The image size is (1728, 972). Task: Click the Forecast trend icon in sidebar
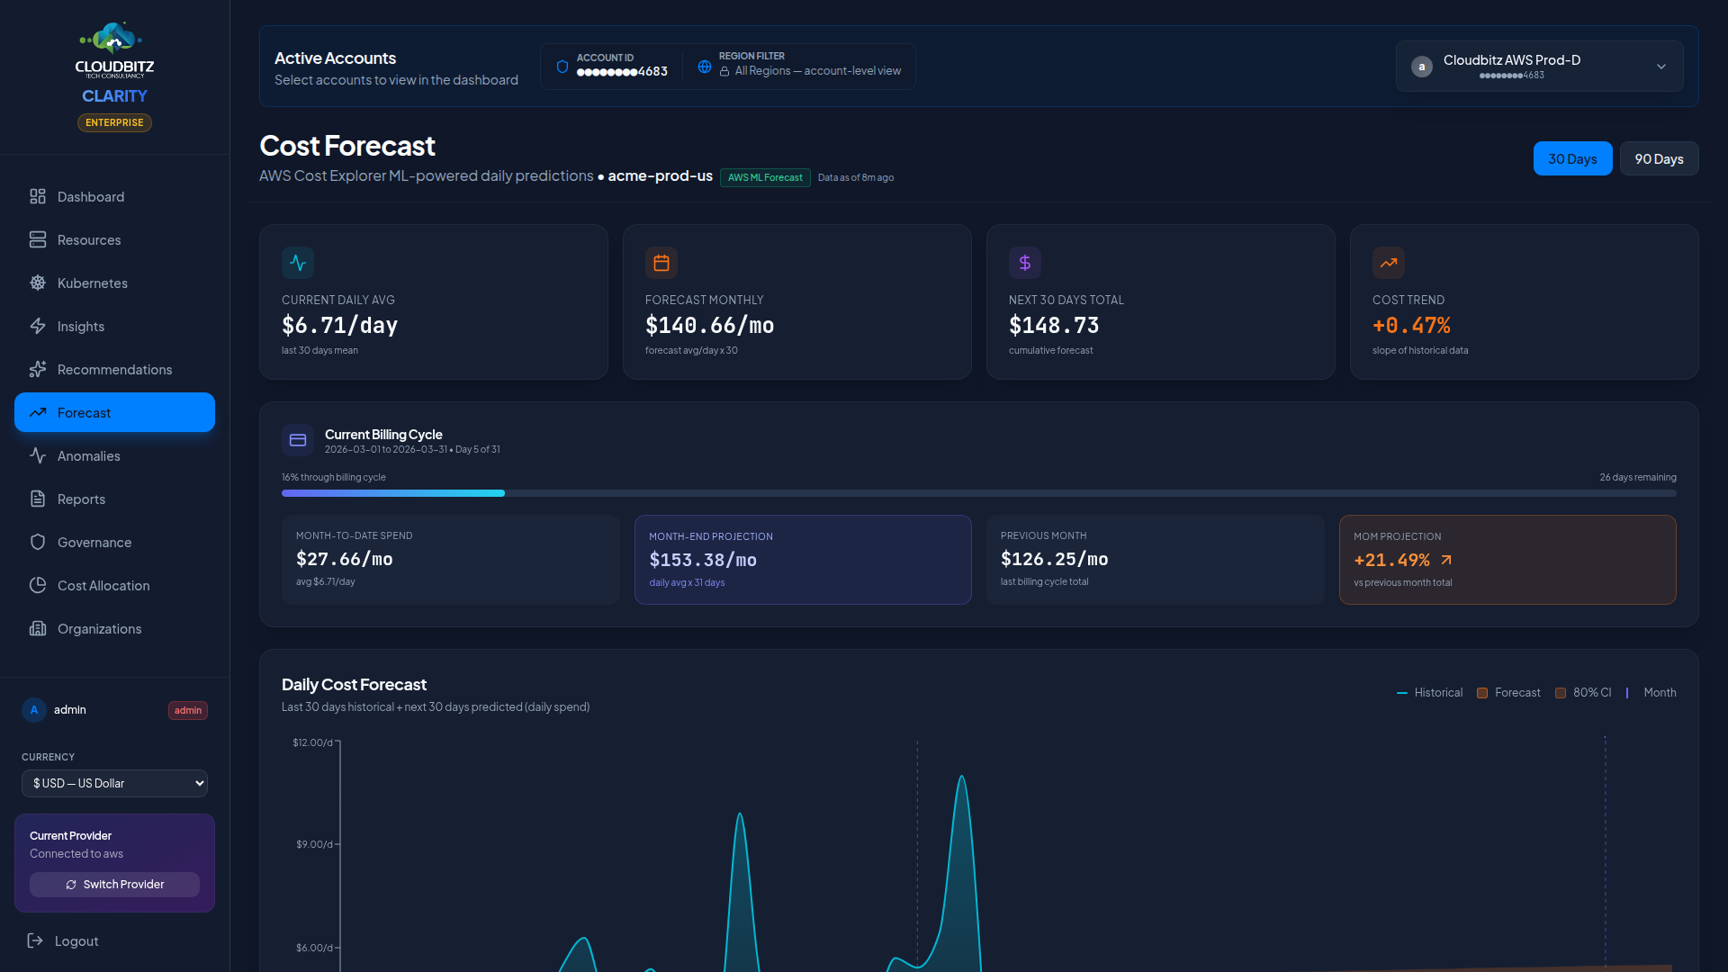(x=38, y=412)
